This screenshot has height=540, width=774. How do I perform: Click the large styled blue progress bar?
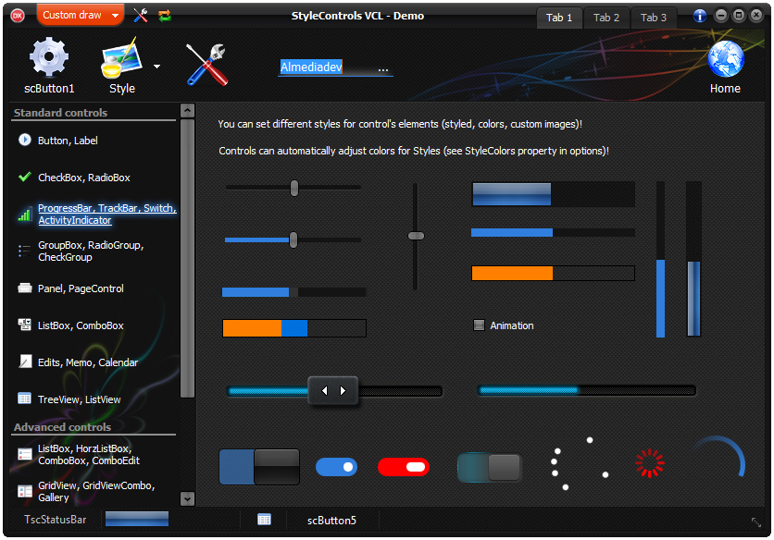554,194
